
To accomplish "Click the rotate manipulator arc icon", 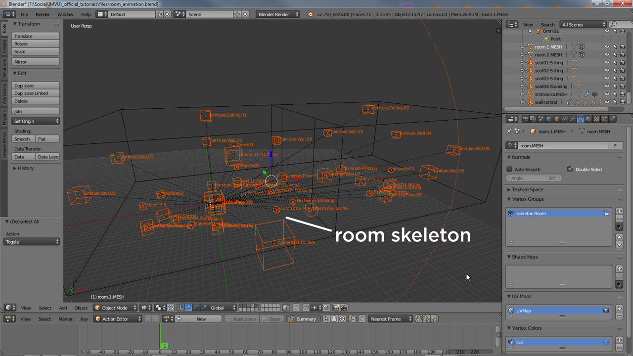I will click(196, 308).
